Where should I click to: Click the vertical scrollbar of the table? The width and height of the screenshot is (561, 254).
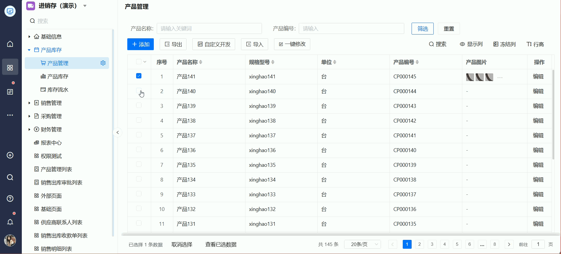(x=553, y=115)
